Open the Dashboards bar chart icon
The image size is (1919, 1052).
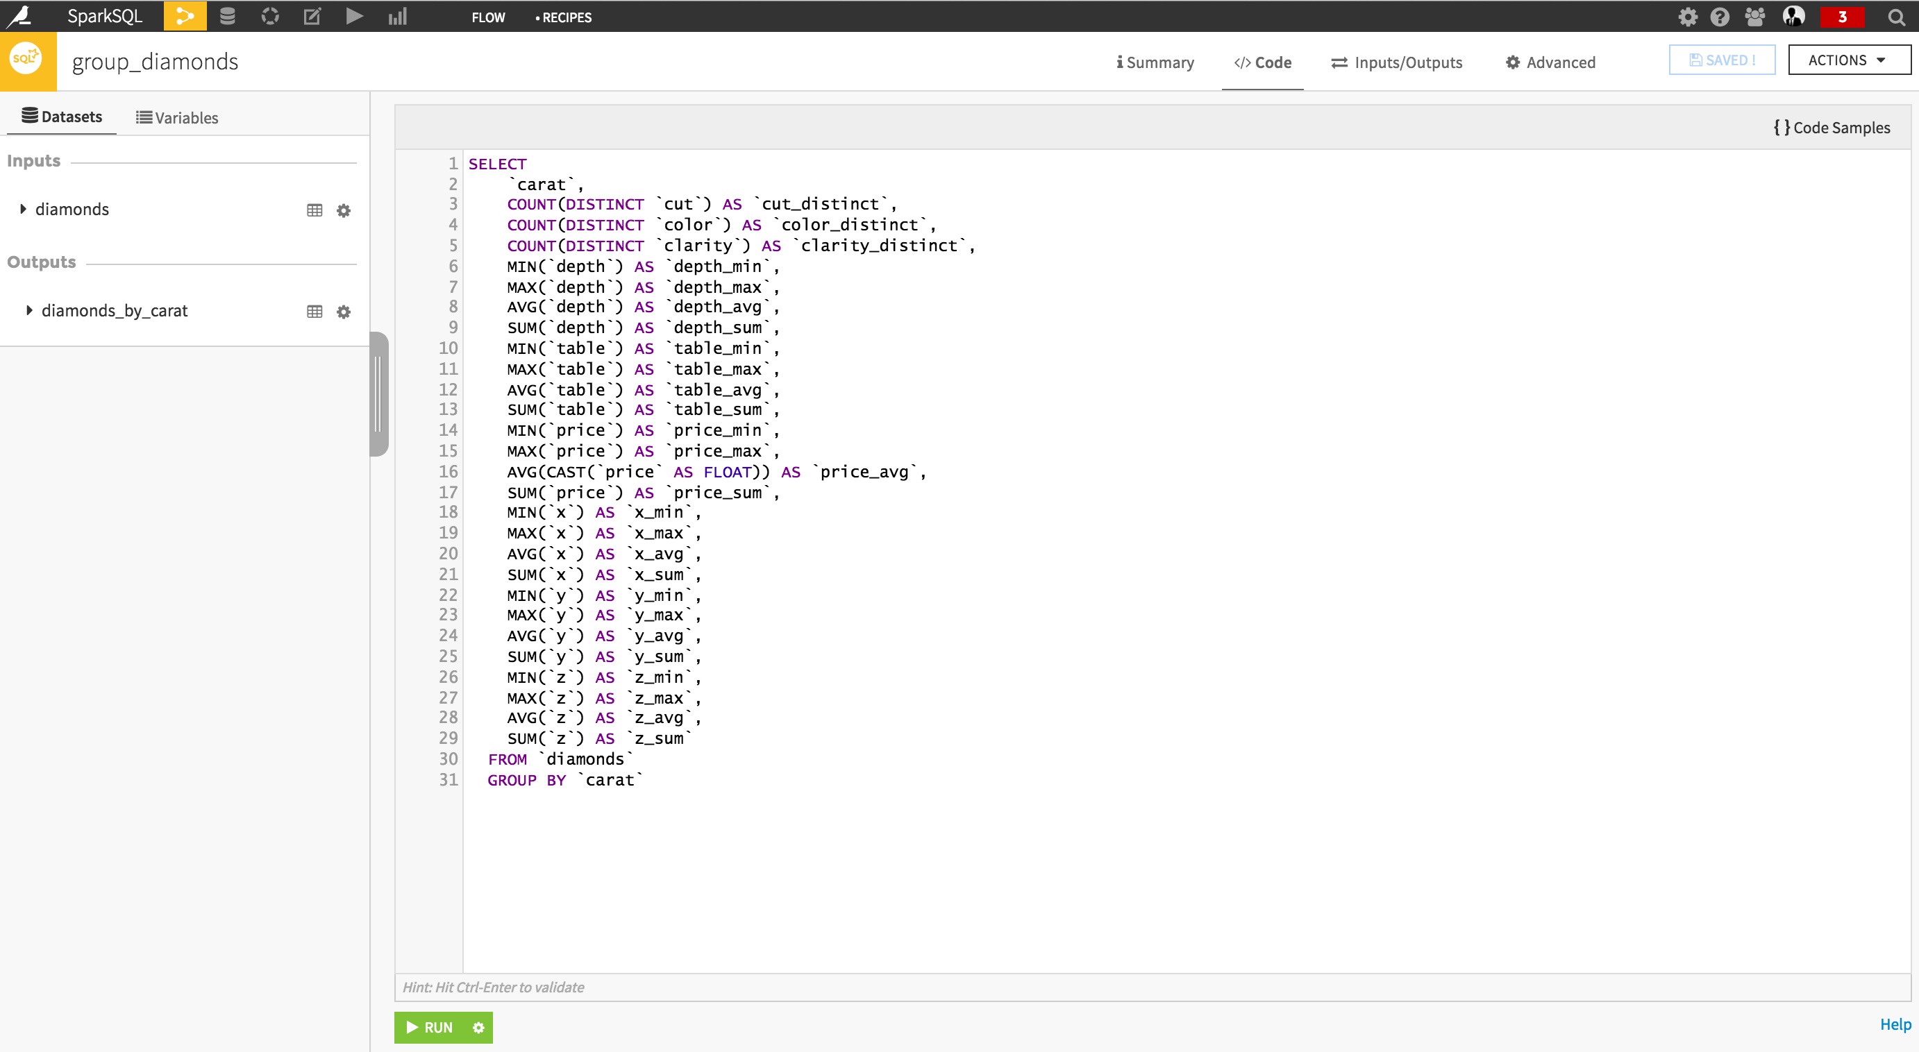[397, 17]
